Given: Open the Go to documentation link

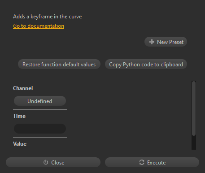Looking at the screenshot, I should tap(39, 26).
